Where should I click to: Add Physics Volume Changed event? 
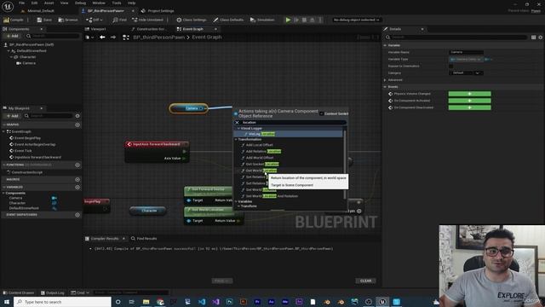(x=469, y=94)
